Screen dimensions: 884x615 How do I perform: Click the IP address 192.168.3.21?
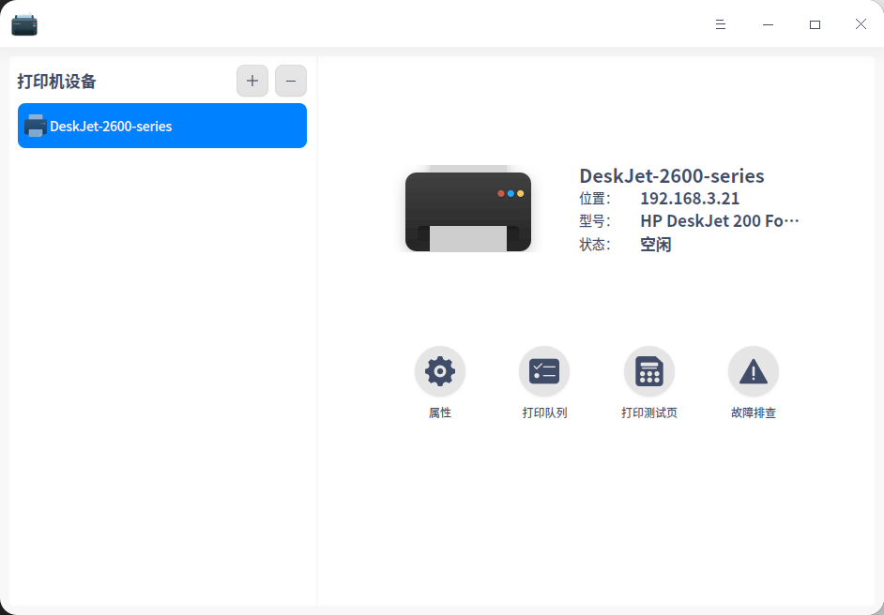tap(690, 198)
